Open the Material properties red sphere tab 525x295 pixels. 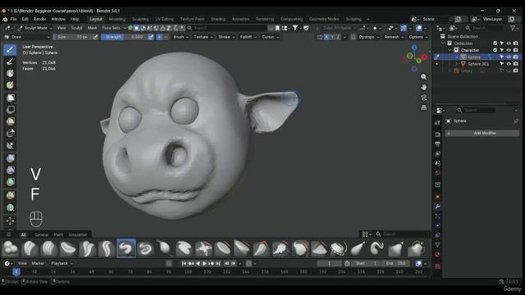437,254
